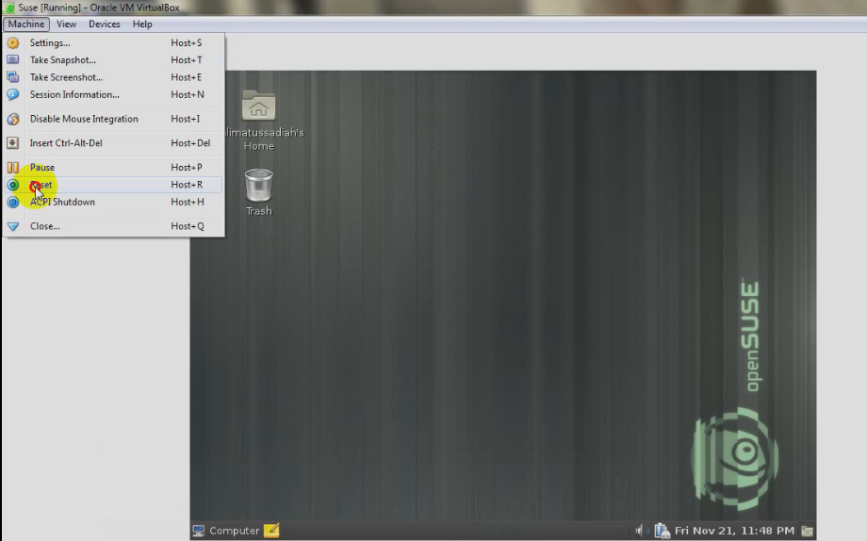This screenshot has height=541, width=867.
Task: Click the Host+Del shortcut text
Action: 190,142
